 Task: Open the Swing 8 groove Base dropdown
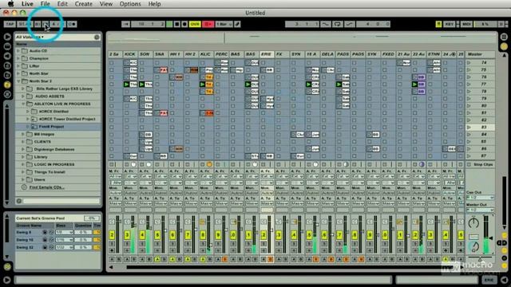(64, 232)
